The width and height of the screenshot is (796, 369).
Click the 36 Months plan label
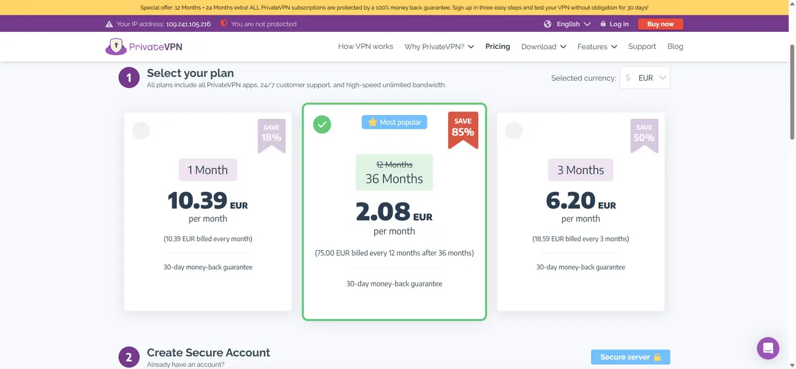(x=394, y=172)
